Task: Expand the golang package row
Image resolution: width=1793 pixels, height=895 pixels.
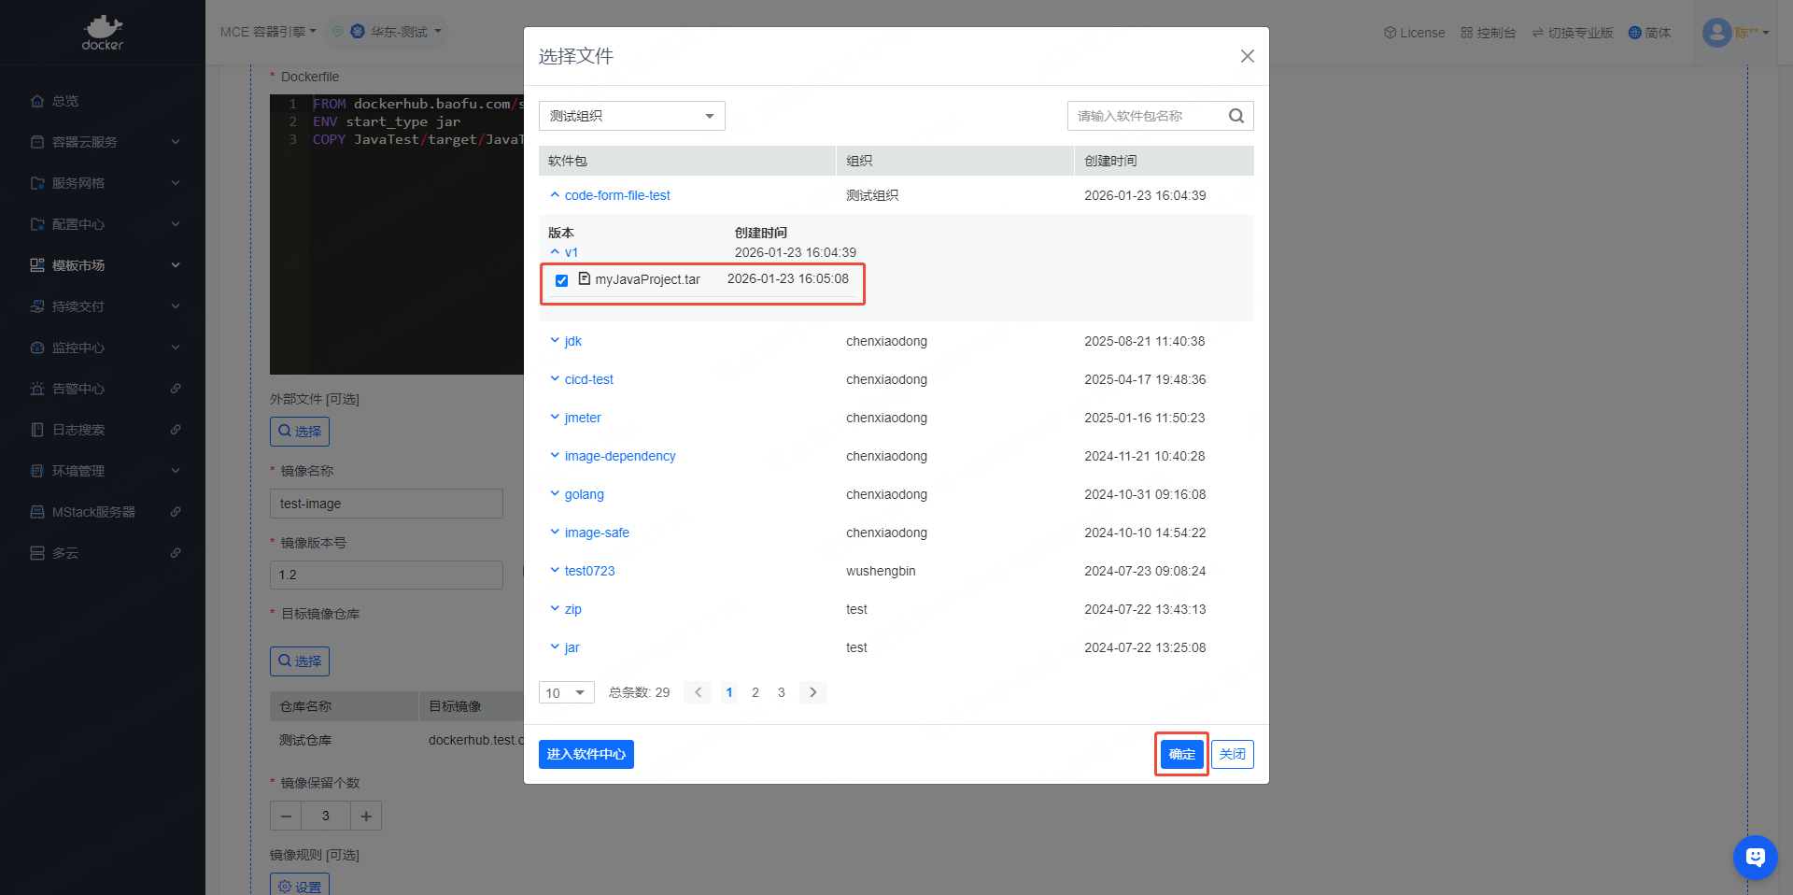Action: point(555,494)
